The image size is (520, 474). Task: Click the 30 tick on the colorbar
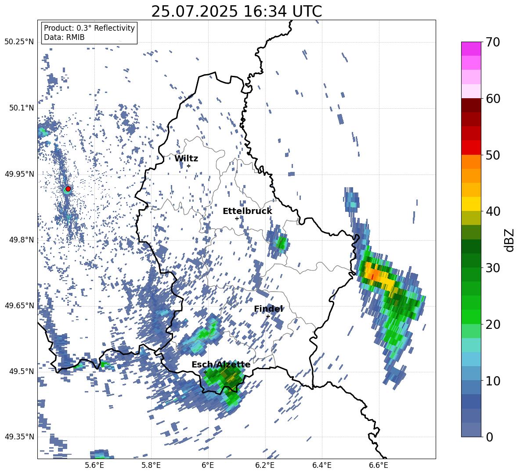(493, 267)
